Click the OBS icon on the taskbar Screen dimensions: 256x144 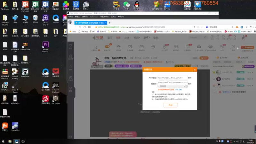23,141
